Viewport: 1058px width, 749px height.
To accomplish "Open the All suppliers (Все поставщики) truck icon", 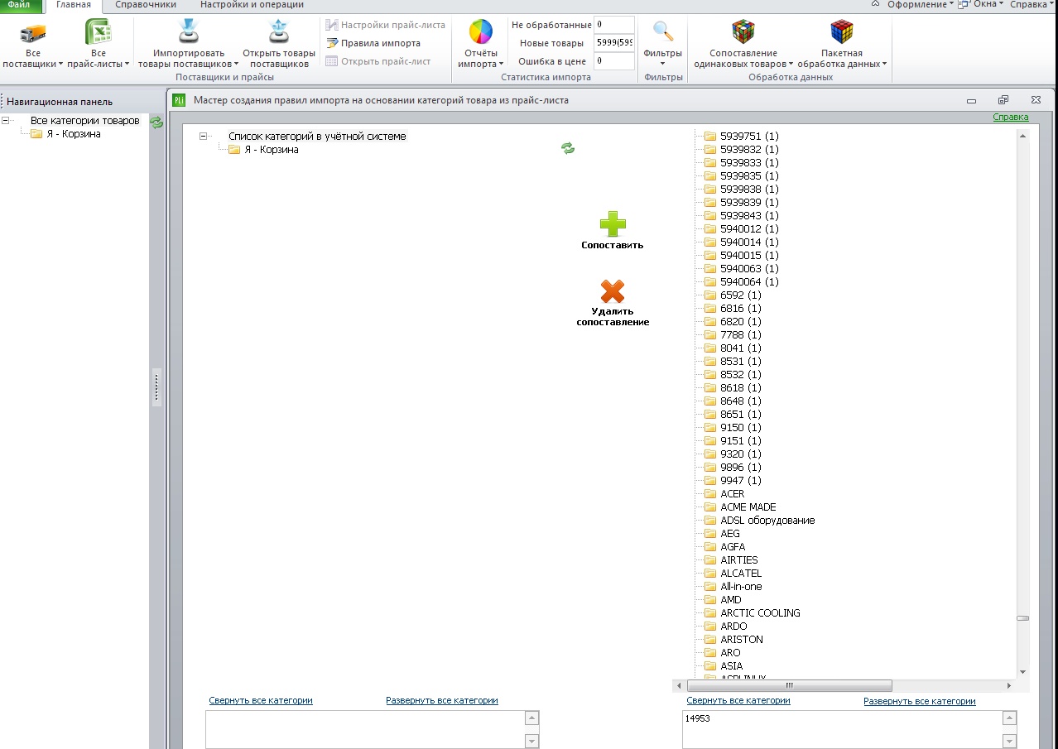I will (x=33, y=33).
